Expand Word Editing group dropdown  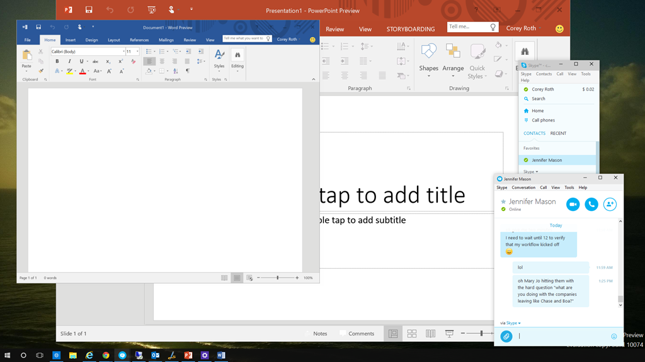click(x=237, y=60)
